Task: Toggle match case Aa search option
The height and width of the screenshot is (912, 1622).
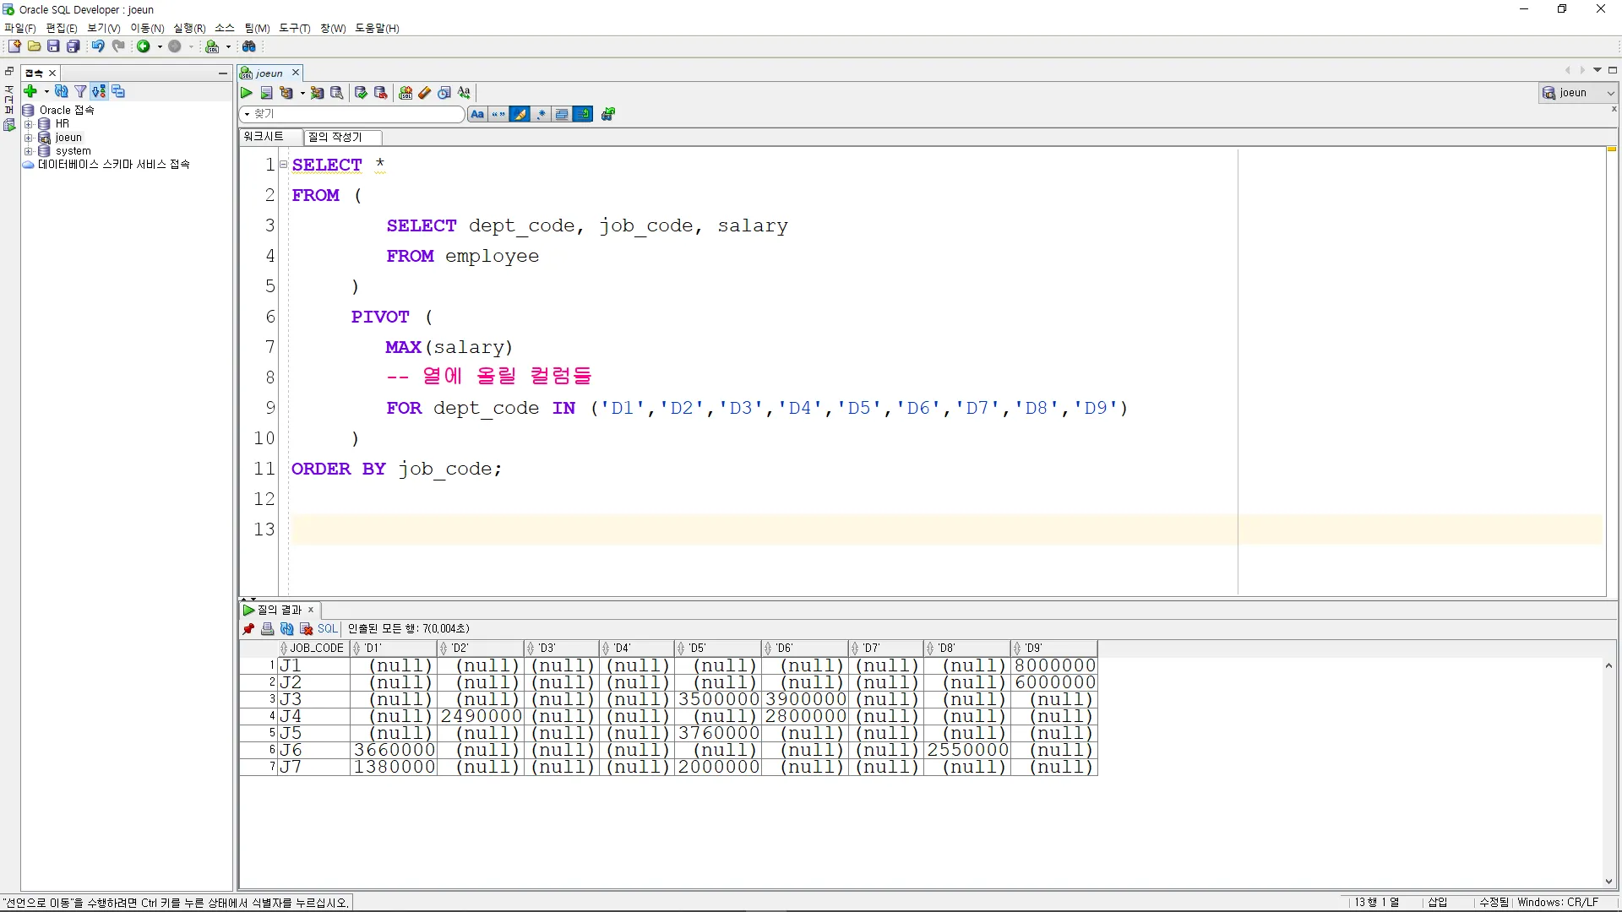Action: pyautogui.click(x=477, y=114)
